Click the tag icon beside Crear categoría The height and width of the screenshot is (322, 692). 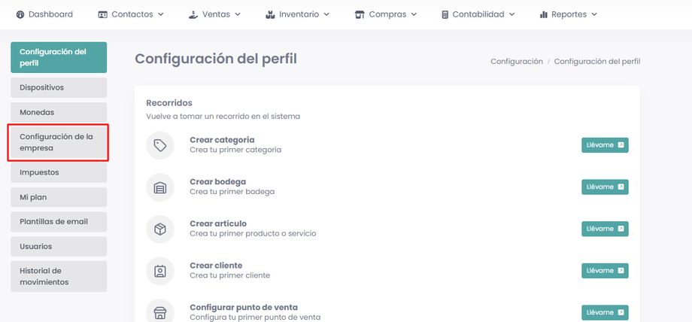pyautogui.click(x=159, y=145)
